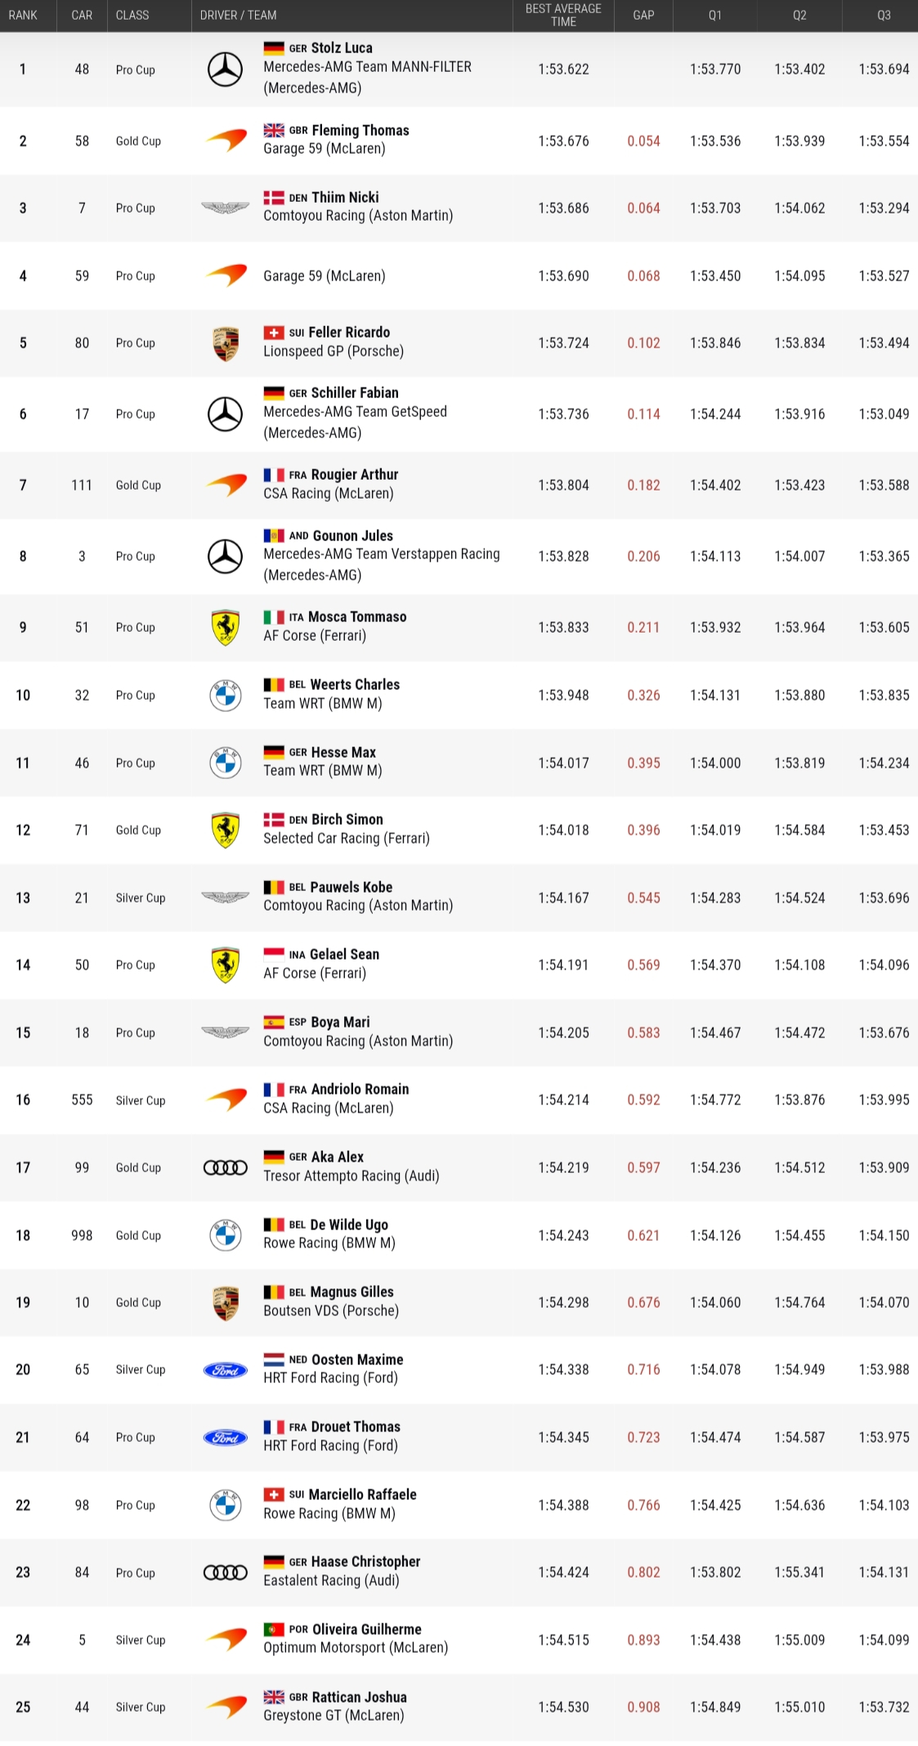Click the Aston Martin logo beside Thiim Nicki
Image resolution: width=918 pixels, height=1746 pixels.
point(225,208)
